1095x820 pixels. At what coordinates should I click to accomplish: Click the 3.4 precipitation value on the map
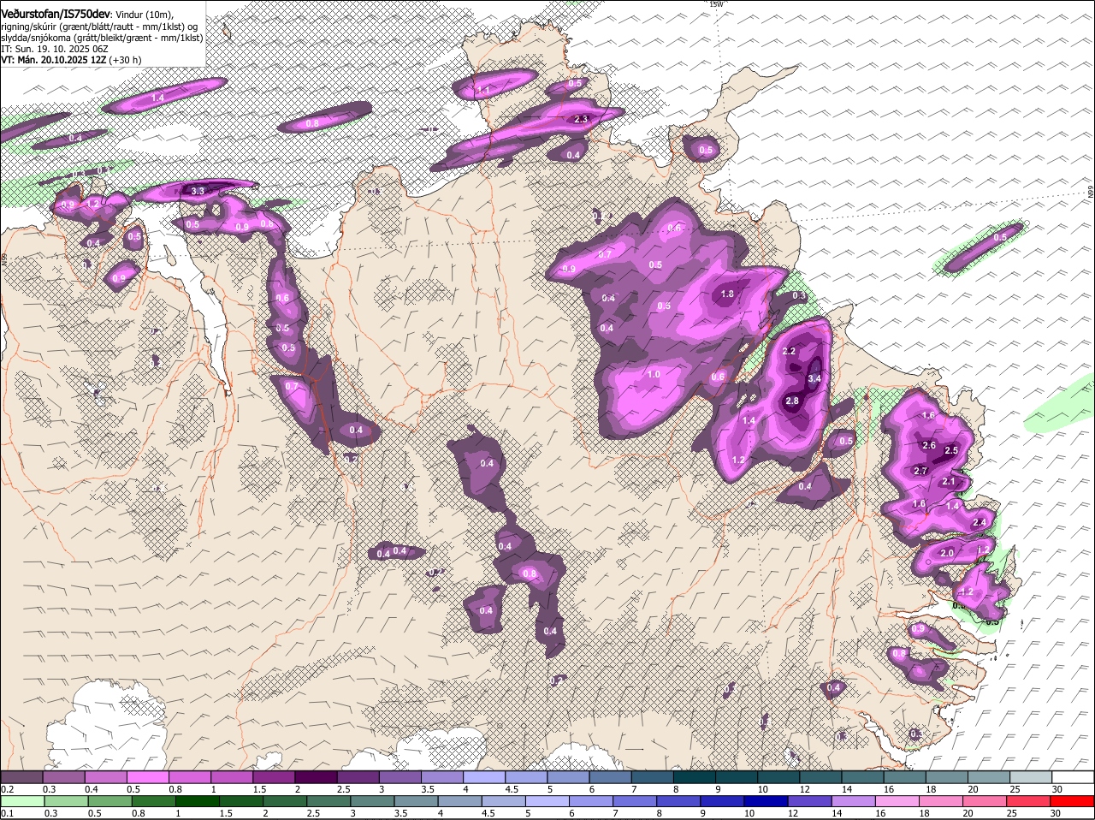pyautogui.click(x=814, y=378)
